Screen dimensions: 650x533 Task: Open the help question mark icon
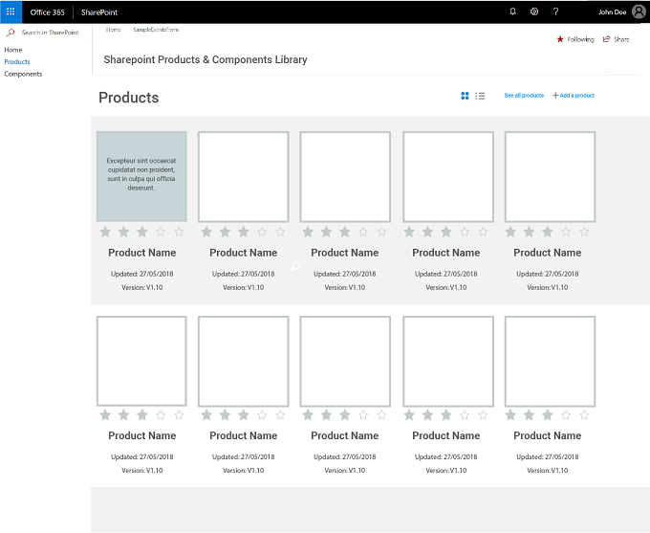pyautogui.click(x=556, y=11)
